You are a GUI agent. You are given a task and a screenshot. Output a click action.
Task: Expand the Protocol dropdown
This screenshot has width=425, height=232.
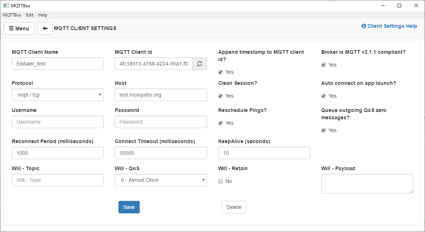58,95
